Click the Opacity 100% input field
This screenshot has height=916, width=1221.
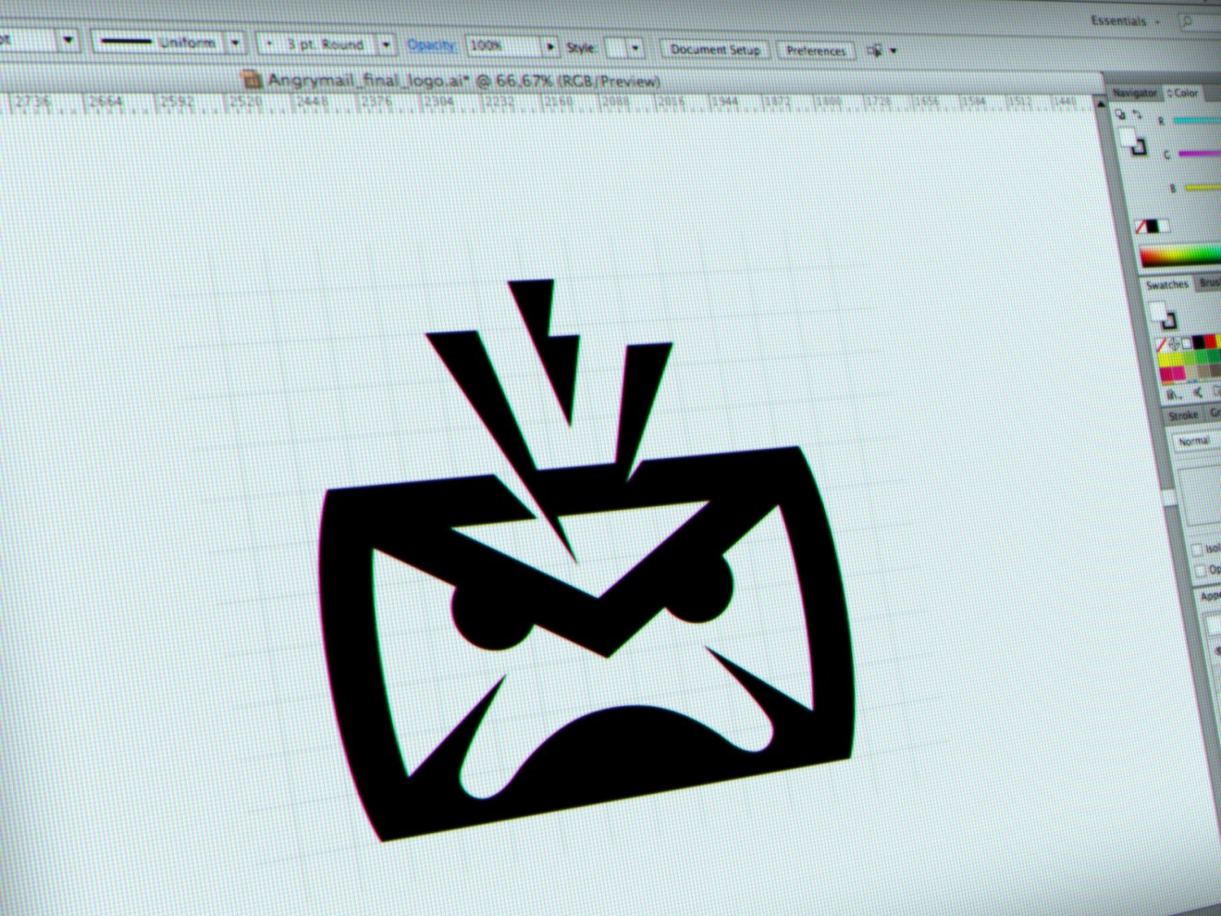tap(502, 45)
